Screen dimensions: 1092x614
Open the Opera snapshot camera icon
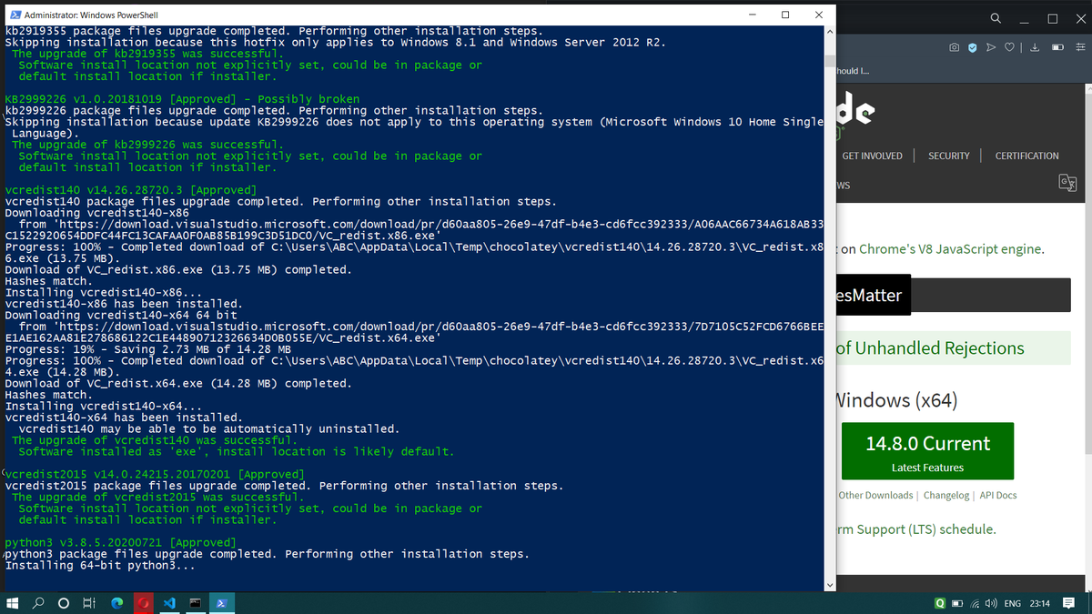(954, 47)
